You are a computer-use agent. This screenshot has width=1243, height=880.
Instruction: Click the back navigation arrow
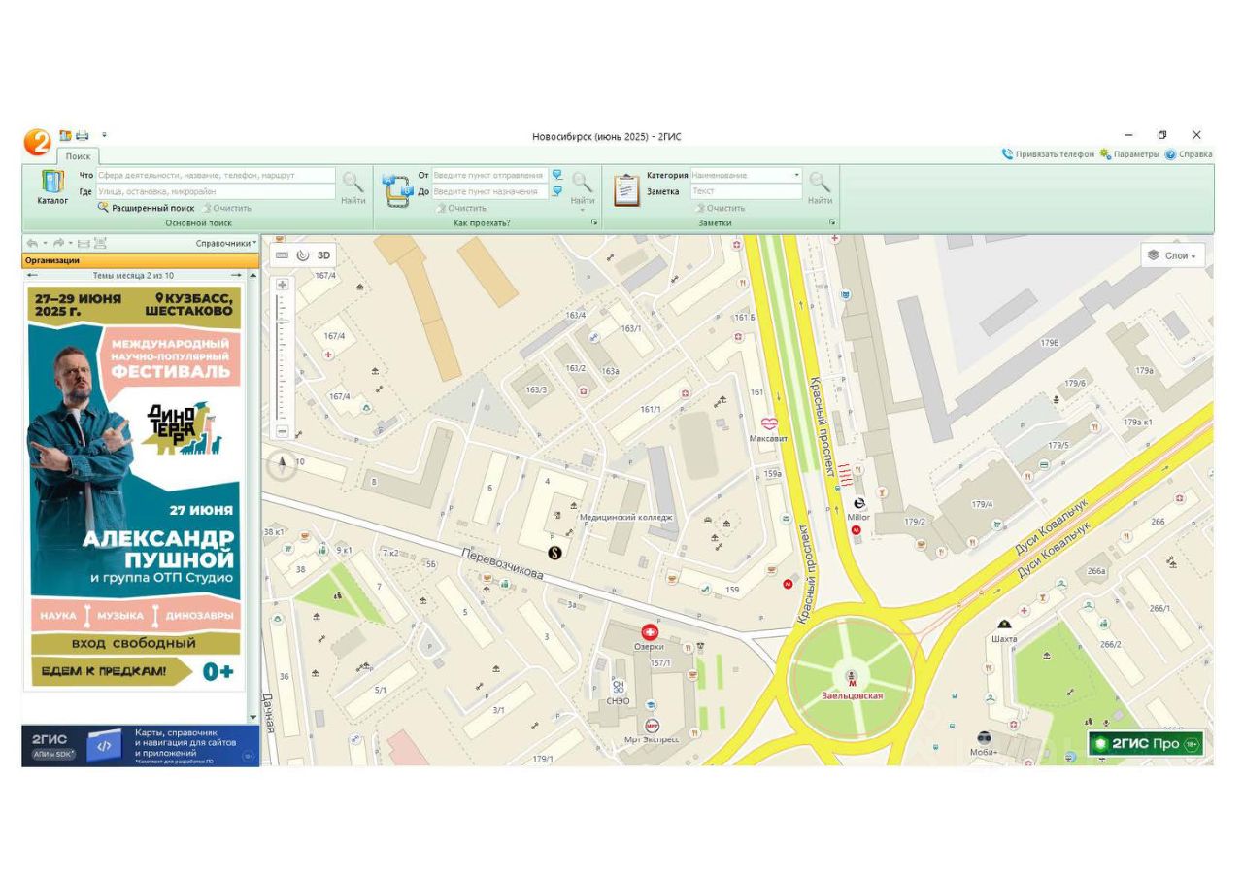[x=32, y=243]
